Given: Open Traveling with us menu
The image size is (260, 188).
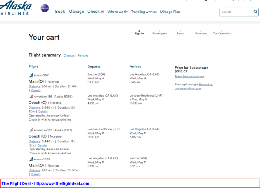Looking at the screenshot, I should (144, 12).
